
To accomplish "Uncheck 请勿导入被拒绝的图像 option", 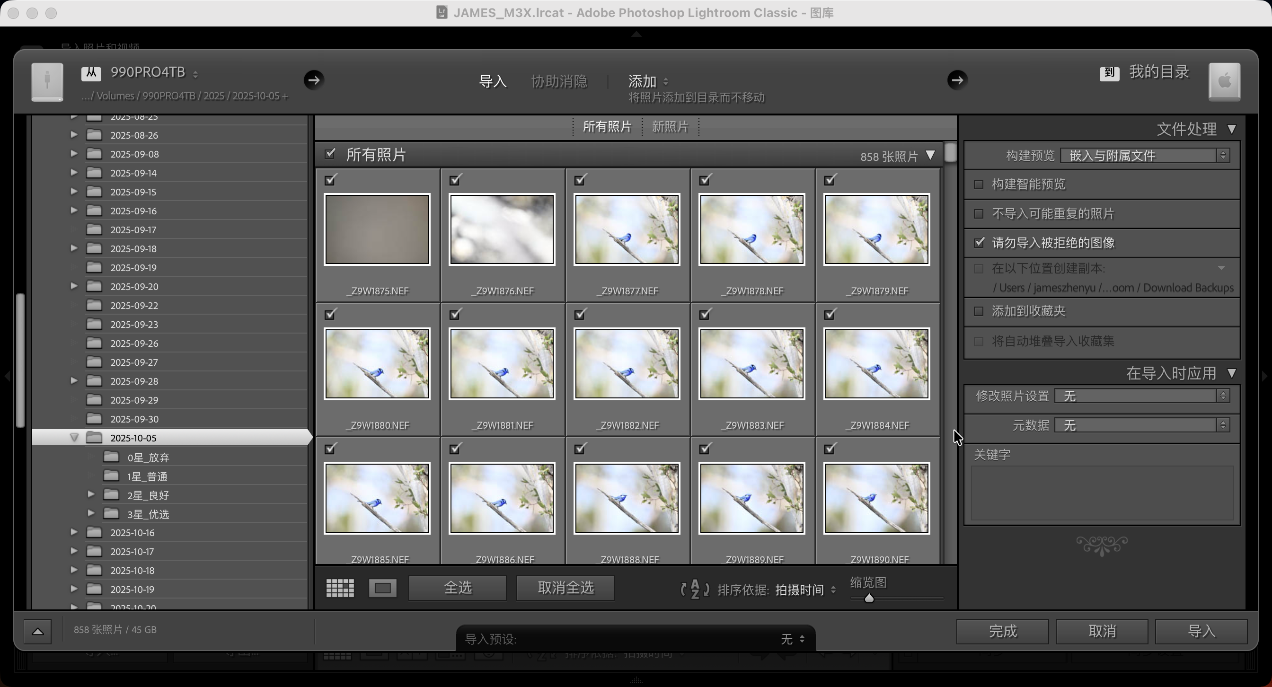I will tap(980, 242).
